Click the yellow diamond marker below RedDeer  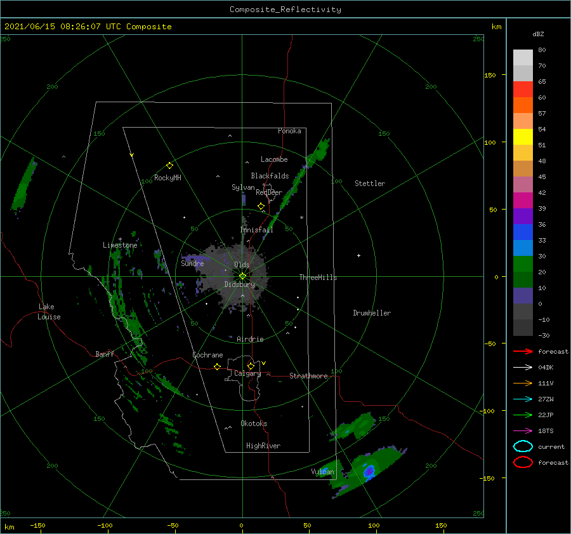coord(261,206)
